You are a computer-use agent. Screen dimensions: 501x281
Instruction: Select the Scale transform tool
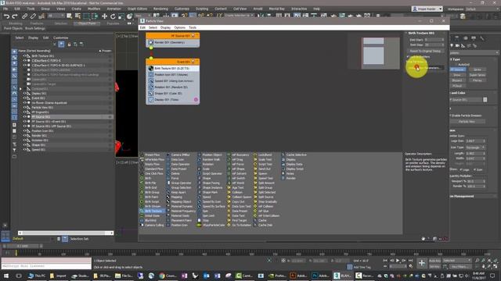coord(121,16)
